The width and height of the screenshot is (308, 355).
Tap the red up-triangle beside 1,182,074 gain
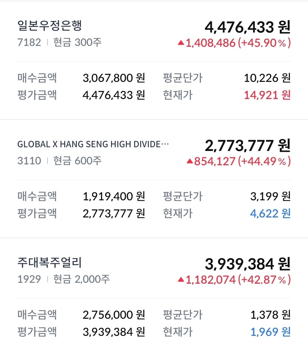(x=181, y=280)
